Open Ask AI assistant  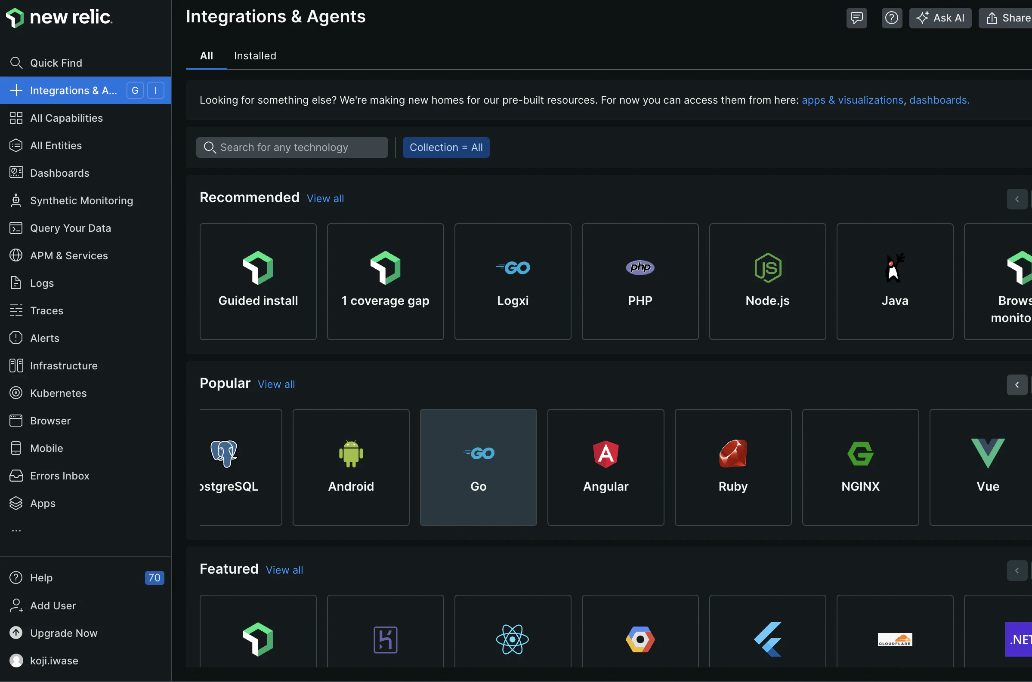pos(940,18)
